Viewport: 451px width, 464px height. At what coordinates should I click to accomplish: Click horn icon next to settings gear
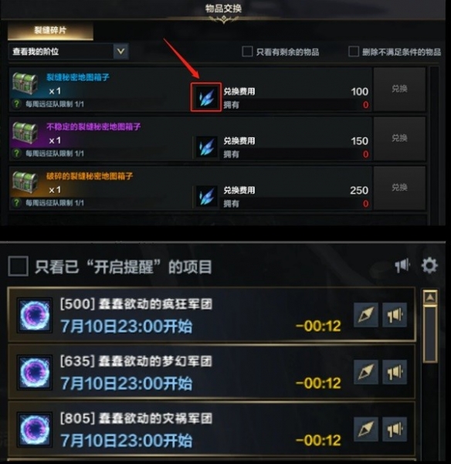click(402, 266)
